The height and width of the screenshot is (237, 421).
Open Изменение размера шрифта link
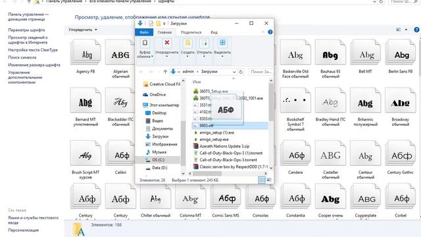coord(34,65)
